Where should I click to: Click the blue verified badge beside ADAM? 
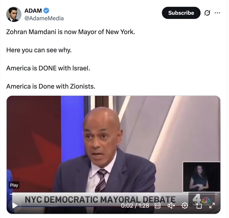(x=46, y=11)
